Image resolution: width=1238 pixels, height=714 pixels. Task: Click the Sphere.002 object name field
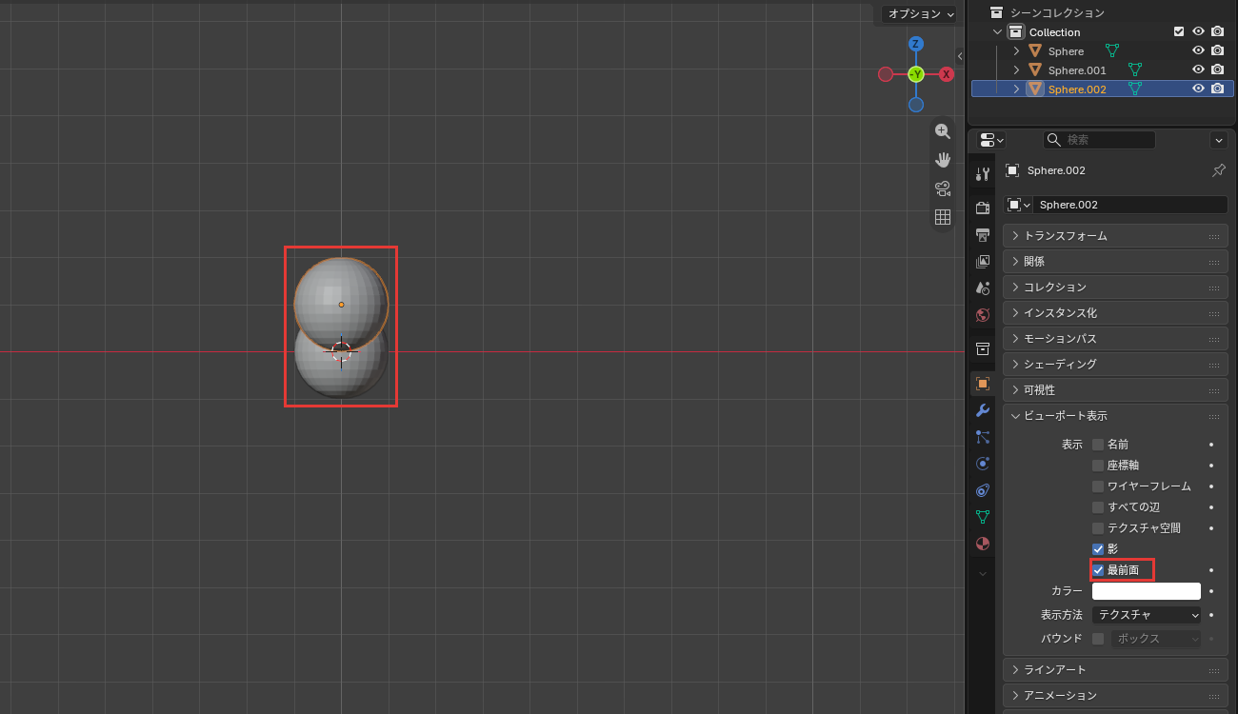(1130, 205)
